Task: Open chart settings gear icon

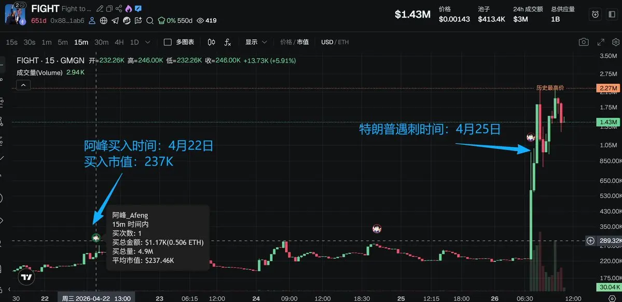Action: (616, 42)
